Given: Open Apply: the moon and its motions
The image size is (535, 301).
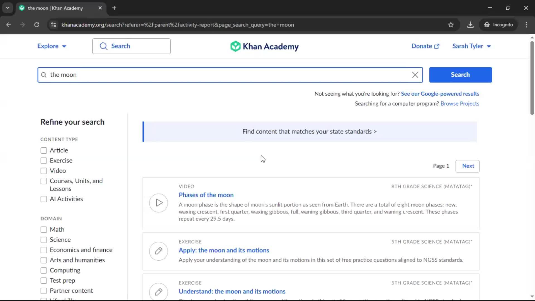Looking at the screenshot, I should (x=224, y=250).
